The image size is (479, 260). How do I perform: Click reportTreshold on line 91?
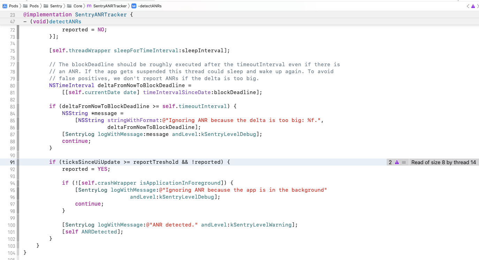156,162
